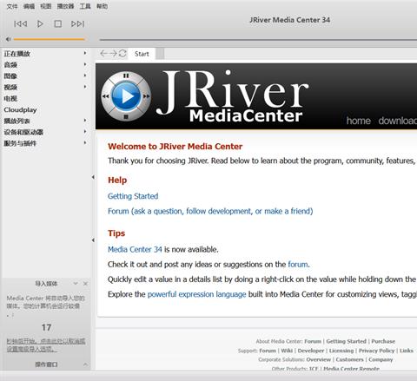
Task: Select 音频 in the sidebar
Action: tap(10, 65)
